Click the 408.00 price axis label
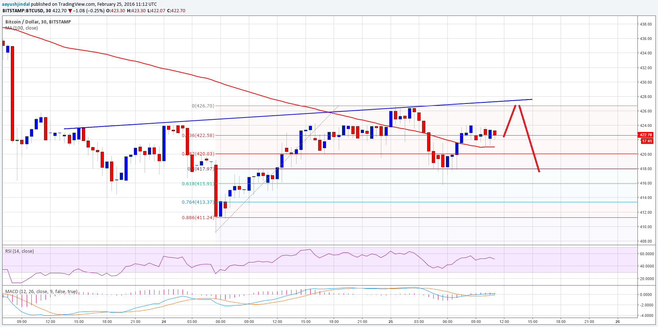This screenshot has width=658, height=327. pos(645,241)
